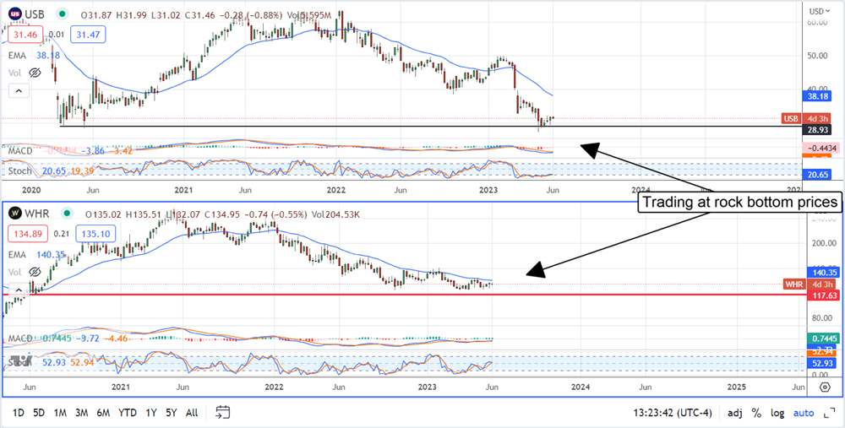This screenshot has height=428, width=845.
Task: Click the USB symbol logo icon
Action: tap(15, 13)
